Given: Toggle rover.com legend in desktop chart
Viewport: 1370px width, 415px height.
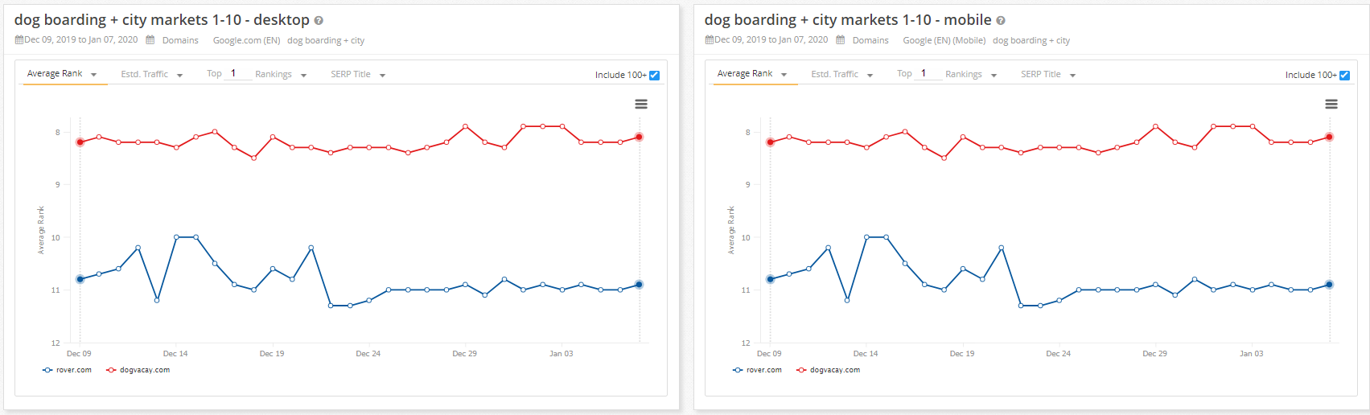Looking at the screenshot, I should click(67, 370).
